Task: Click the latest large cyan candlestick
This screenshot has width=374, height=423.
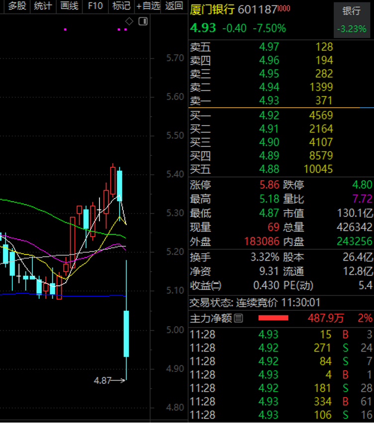Action: coord(126,334)
